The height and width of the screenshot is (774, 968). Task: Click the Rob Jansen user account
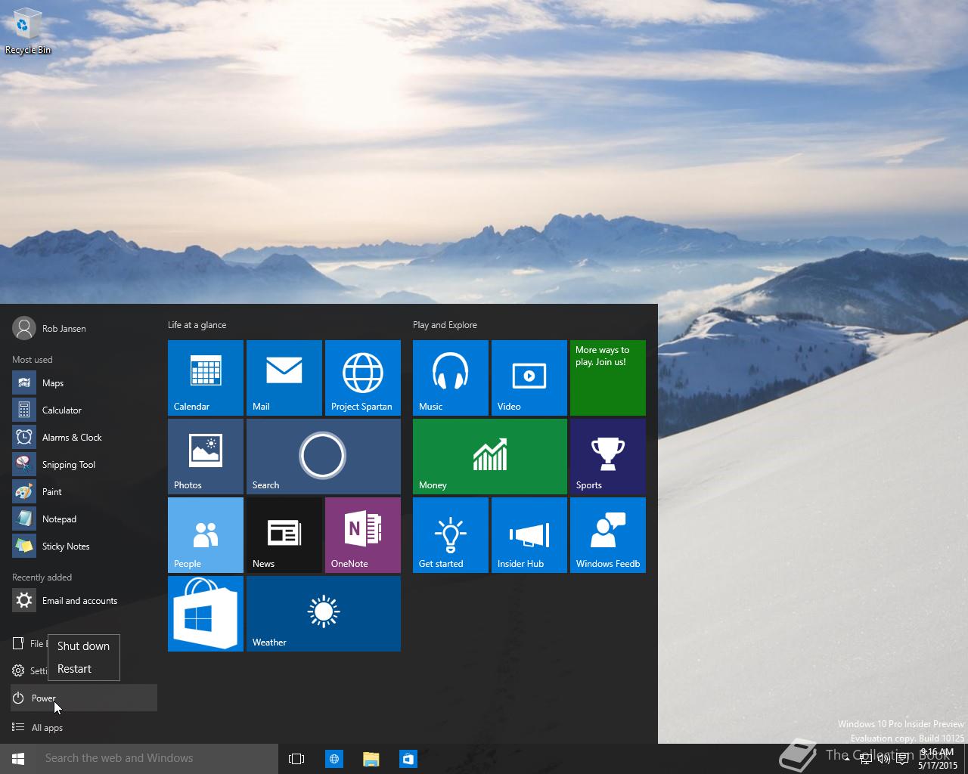click(49, 328)
